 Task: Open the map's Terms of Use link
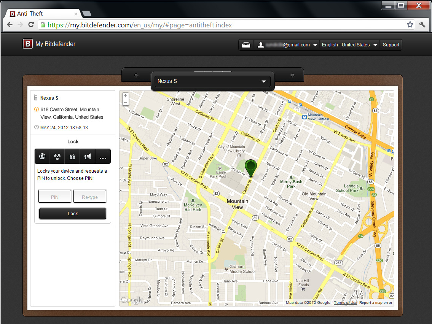click(346, 303)
